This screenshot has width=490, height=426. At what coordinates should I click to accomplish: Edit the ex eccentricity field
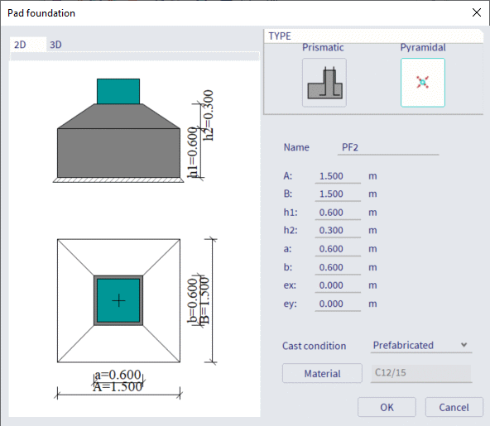(x=338, y=285)
